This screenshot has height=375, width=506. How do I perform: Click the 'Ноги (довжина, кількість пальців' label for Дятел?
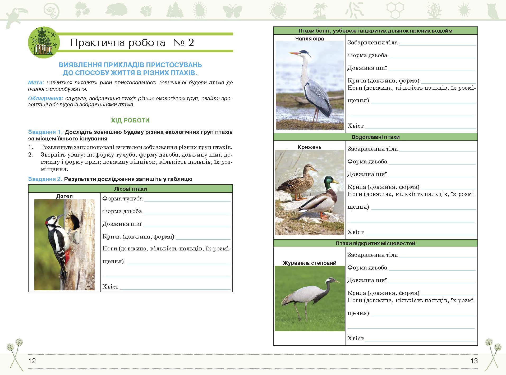tap(167, 249)
